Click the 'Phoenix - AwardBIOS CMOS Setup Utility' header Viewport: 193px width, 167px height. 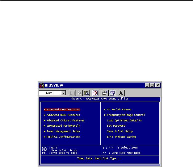99,99
